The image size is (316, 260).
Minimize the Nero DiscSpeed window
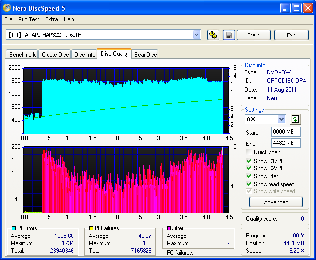[x=285, y=8]
